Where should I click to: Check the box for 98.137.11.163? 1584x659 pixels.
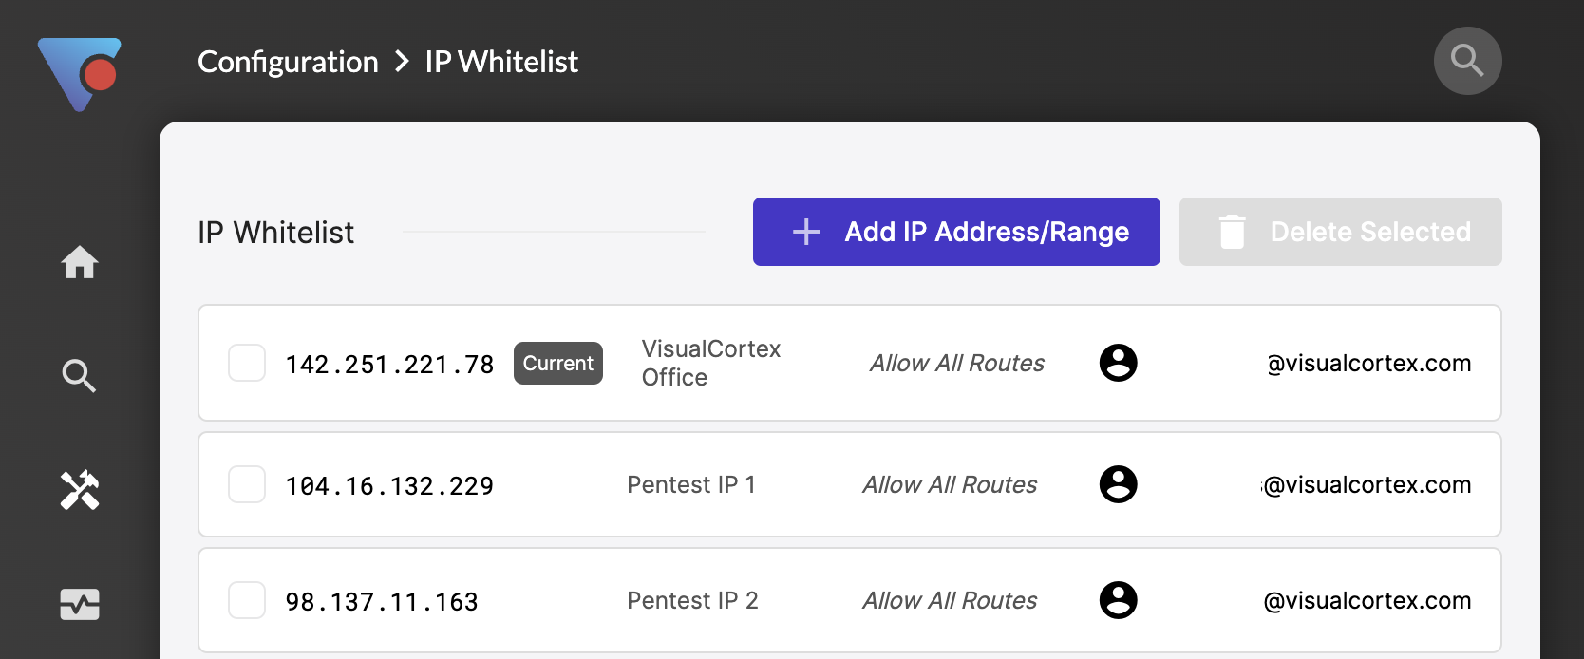coord(247,600)
